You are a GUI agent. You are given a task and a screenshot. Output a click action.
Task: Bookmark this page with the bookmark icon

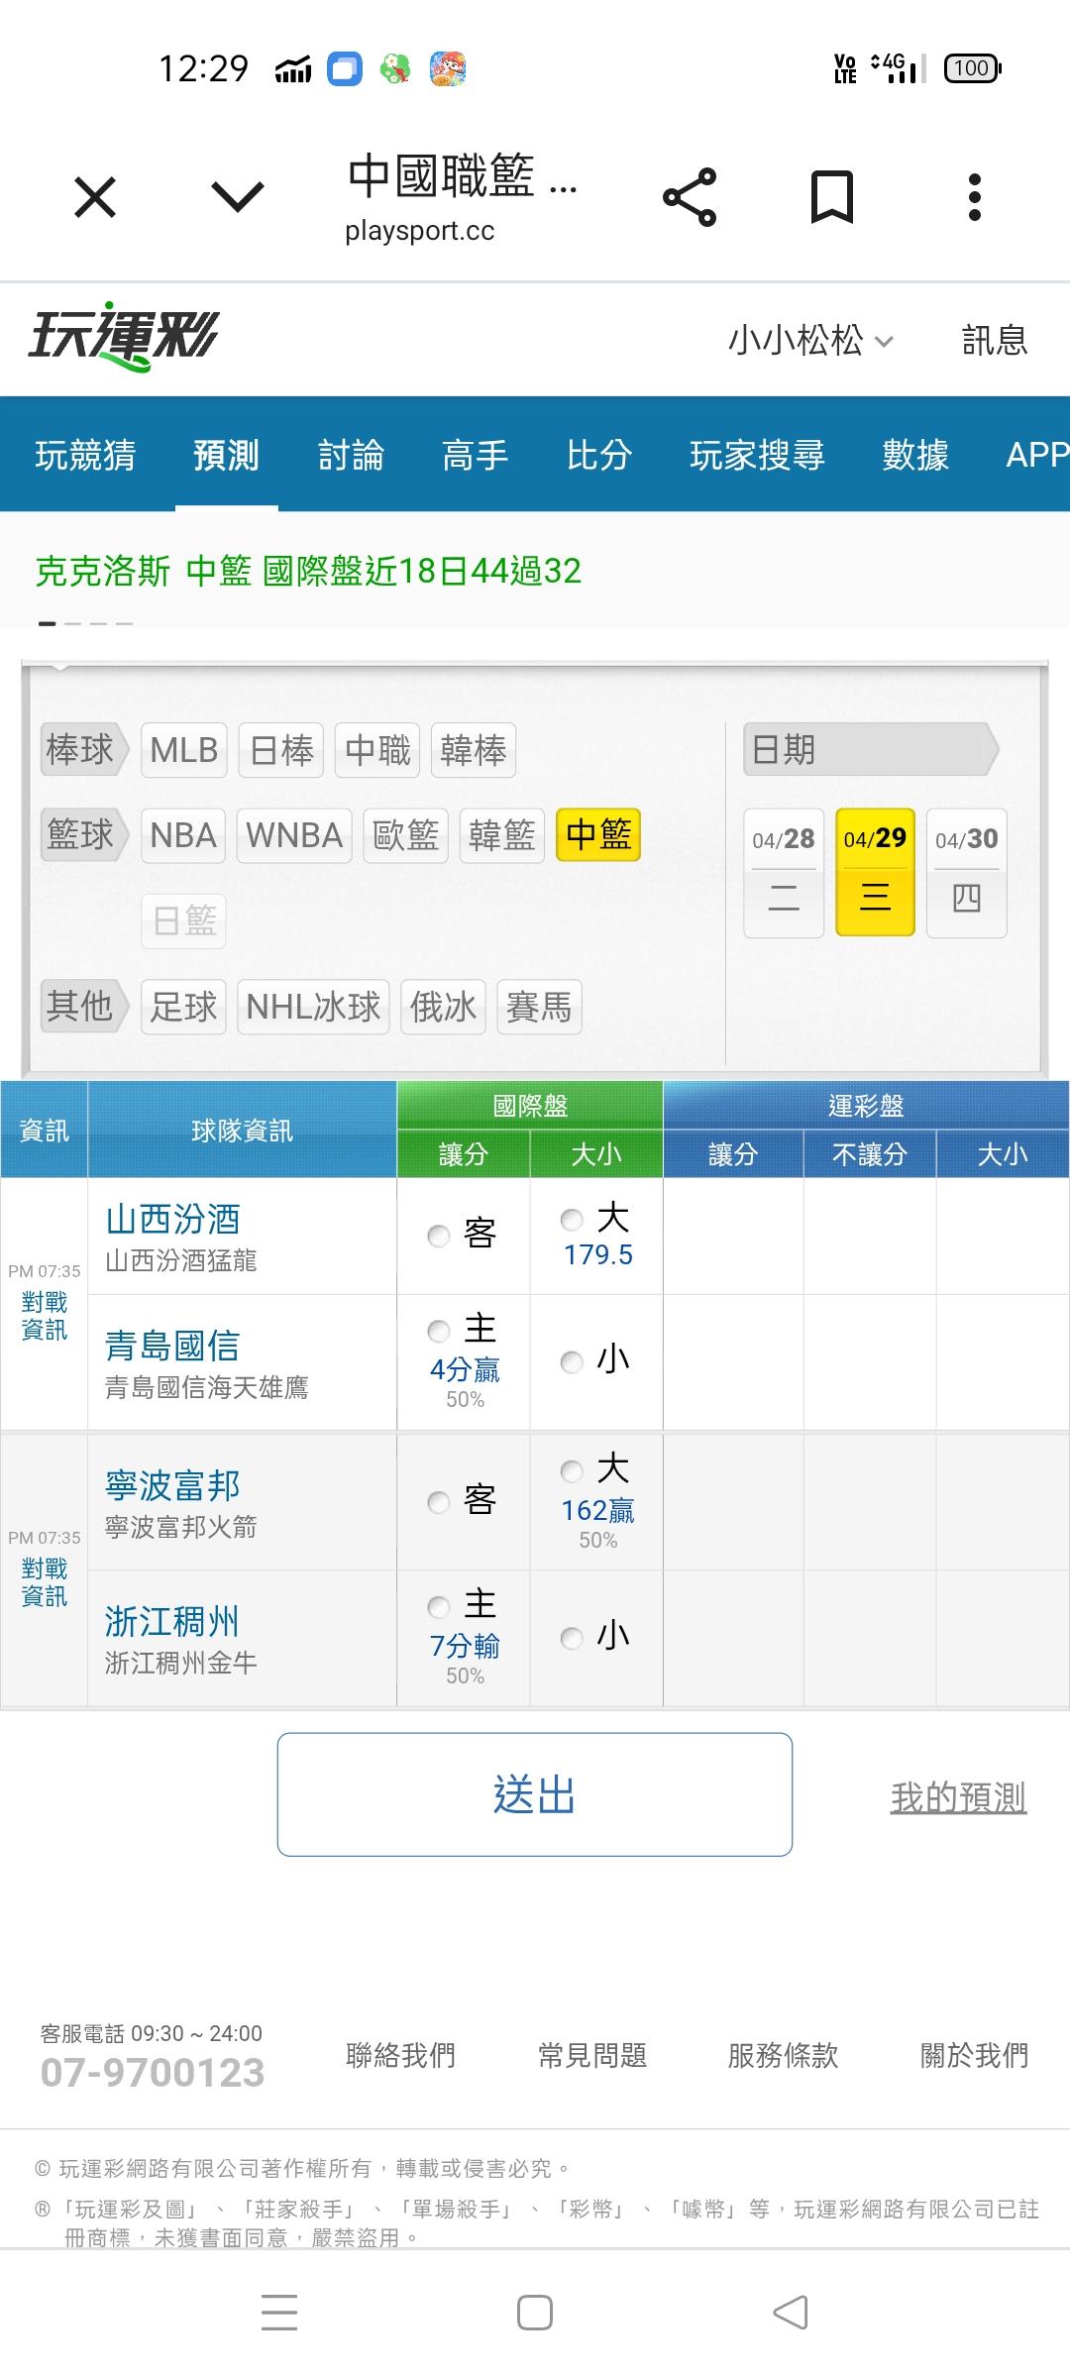(831, 197)
